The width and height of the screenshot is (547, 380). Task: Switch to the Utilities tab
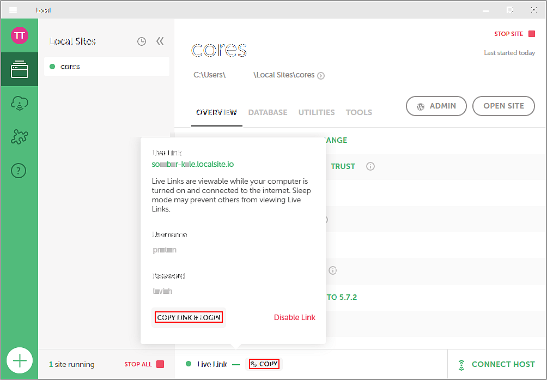(x=317, y=112)
